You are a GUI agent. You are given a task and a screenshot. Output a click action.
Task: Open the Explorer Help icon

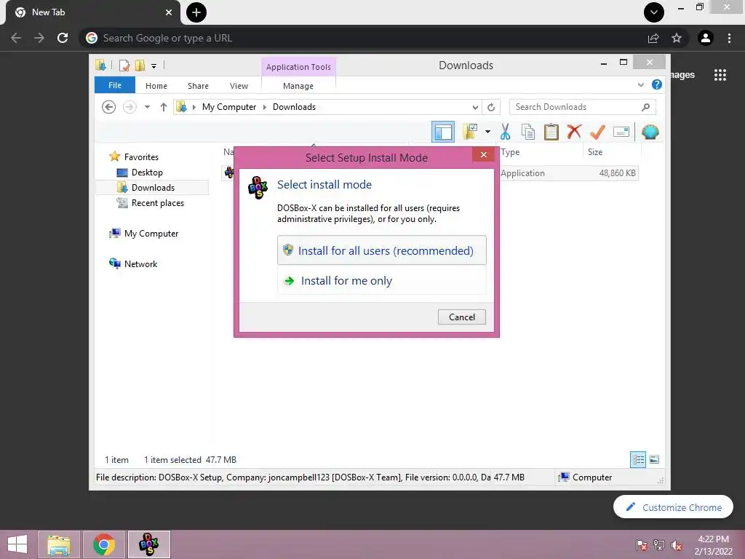tap(657, 84)
